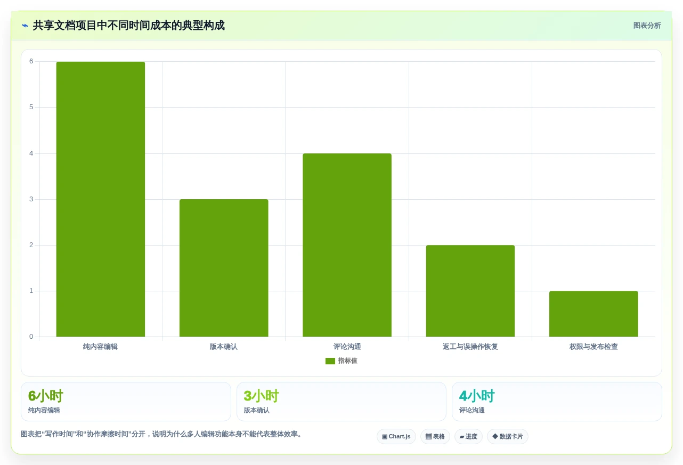The height and width of the screenshot is (465, 683).
Task: Click the 表格 tag chip
Action: [x=435, y=437]
